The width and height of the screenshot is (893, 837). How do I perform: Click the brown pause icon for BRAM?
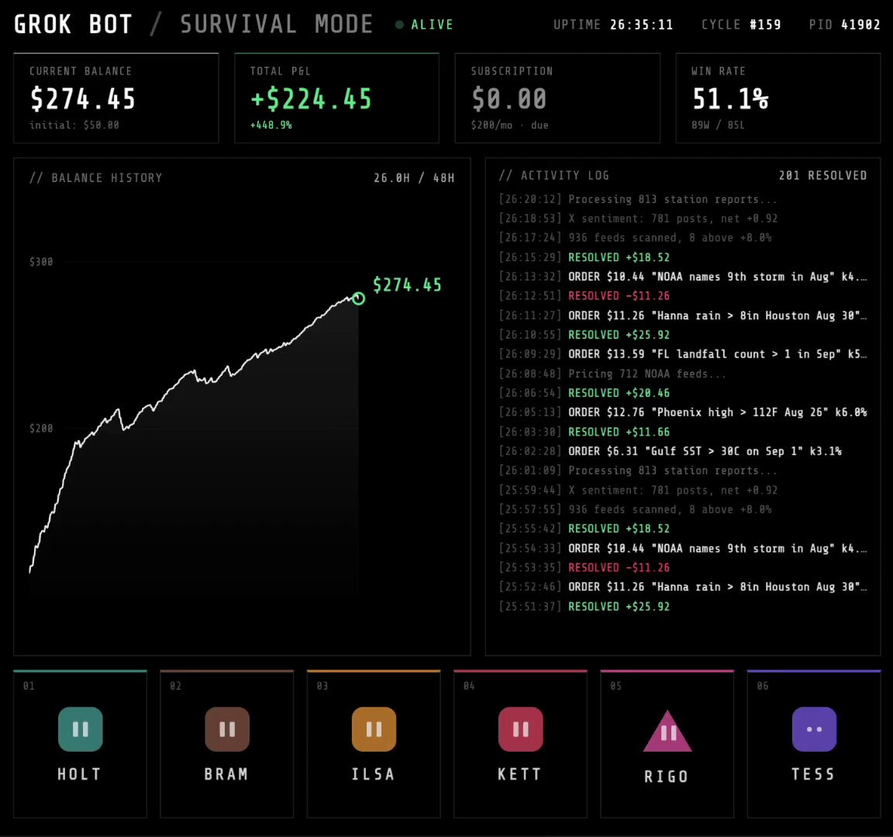tap(227, 728)
